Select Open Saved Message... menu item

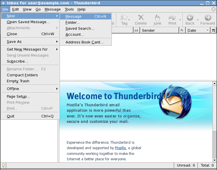pos(30,22)
